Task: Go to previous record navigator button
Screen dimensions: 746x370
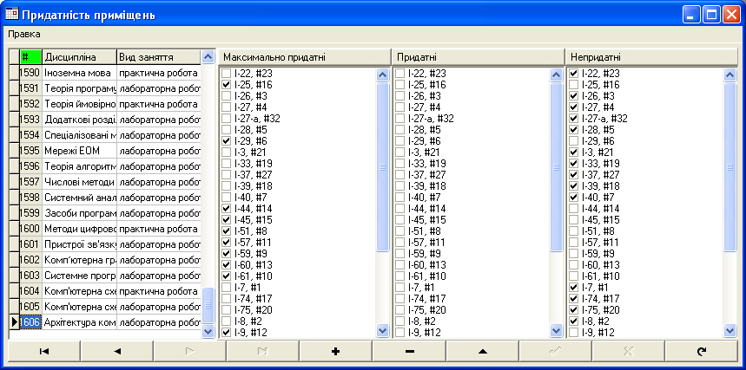Action: coord(117,352)
